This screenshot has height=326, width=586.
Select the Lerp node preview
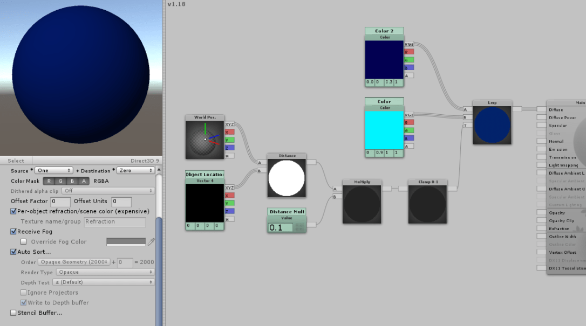[x=492, y=125]
